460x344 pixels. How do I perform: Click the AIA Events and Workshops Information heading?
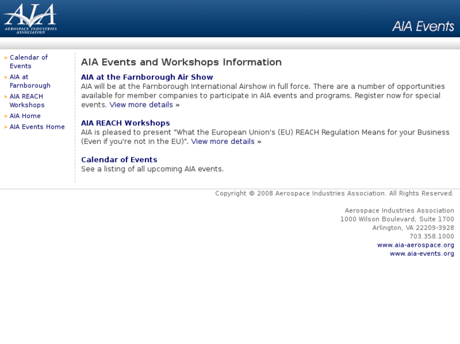pyautogui.click(x=182, y=62)
